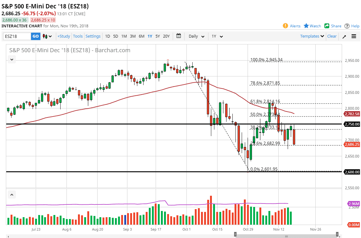Switch to the 1D timeframe
Screen dimensions: 361x238
[107, 36]
